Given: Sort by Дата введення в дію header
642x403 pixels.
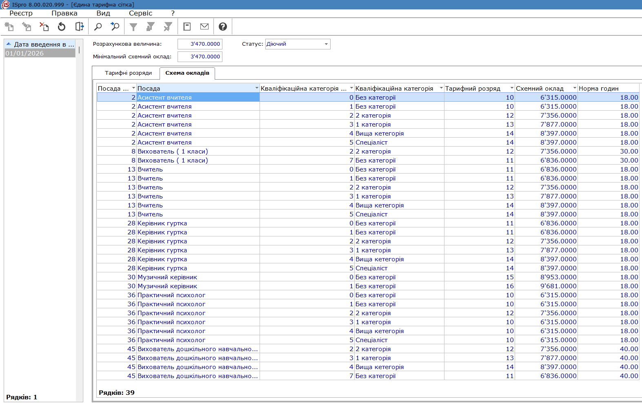Looking at the screenshot, I should tap(40, 44).
